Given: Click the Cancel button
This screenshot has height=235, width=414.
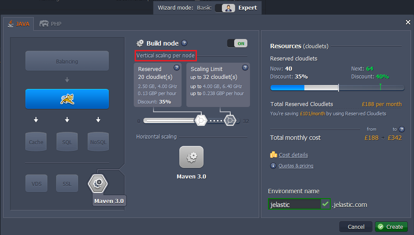Looking at the screenshot, I should coord(356,227).
